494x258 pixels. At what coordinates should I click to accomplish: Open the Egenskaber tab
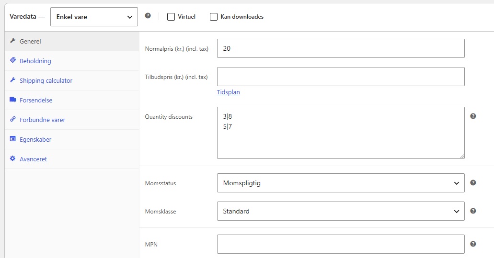pyautogui.click(x=72, y=139)
